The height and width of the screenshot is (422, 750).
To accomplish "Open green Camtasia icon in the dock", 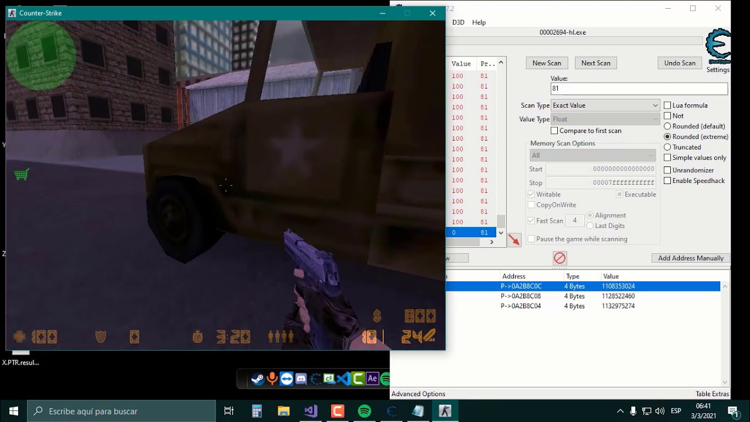I will coord(358,379).
